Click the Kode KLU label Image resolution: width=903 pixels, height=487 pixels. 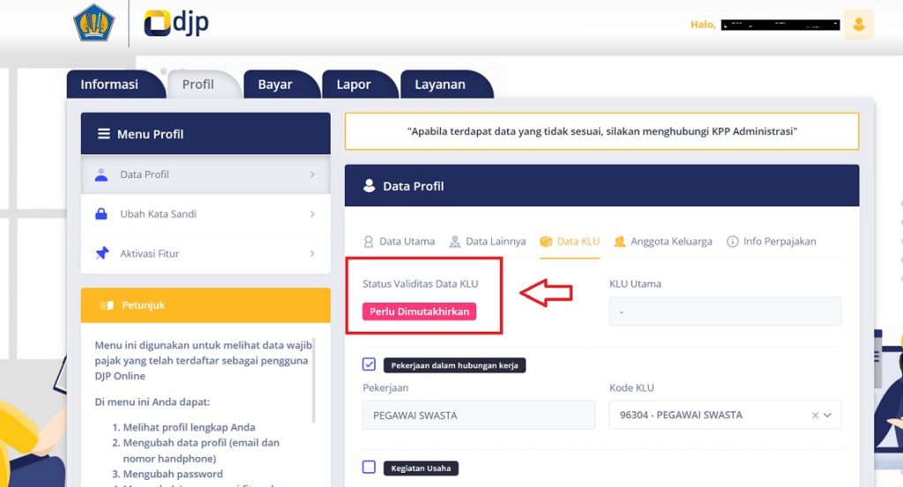pos(631,388)
